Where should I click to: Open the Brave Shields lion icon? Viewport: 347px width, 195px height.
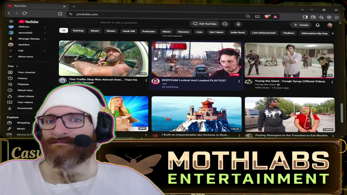coord(267,17)
